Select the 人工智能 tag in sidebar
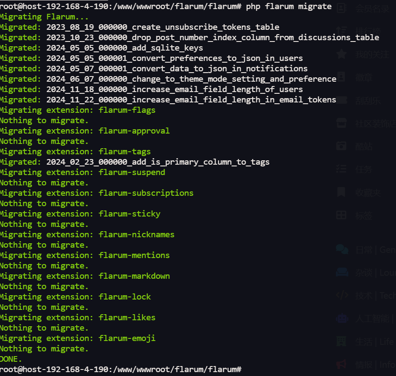Viewport: 396px width, 376px height. click(375, 319)
